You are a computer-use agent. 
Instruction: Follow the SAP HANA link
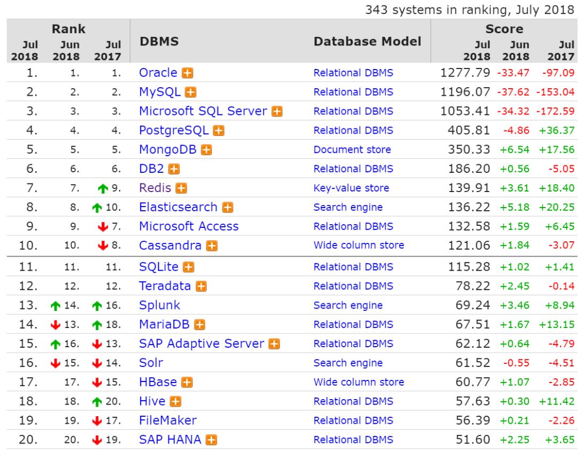pos(170,440)
